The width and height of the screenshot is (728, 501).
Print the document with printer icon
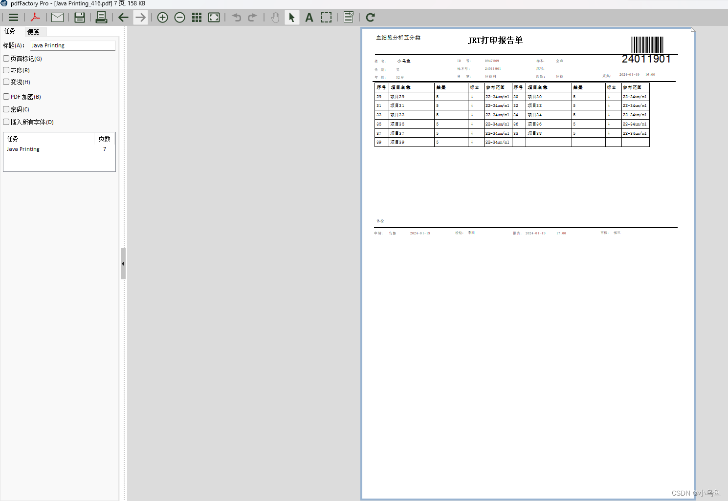101,18
